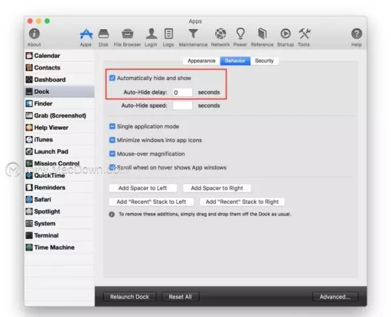
Task: Focus the Auto-Hide delay field
Action: click(182, 92)
